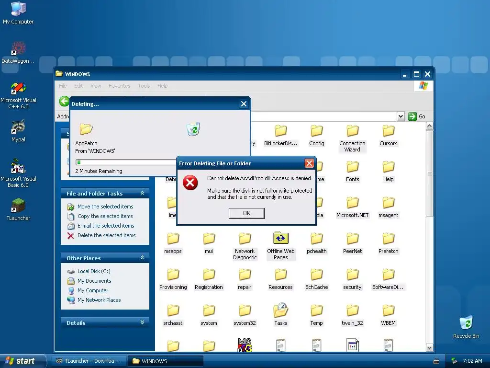Select the Mypal desktop icon
The width and height of the screenshot is (490, 368).
pos(18,131)
